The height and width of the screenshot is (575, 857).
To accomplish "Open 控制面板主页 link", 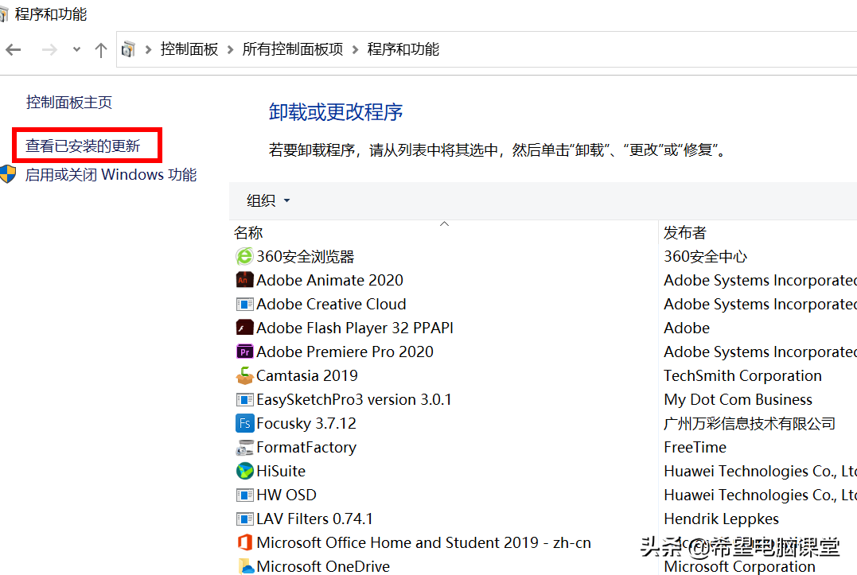I will click(69, 102).
